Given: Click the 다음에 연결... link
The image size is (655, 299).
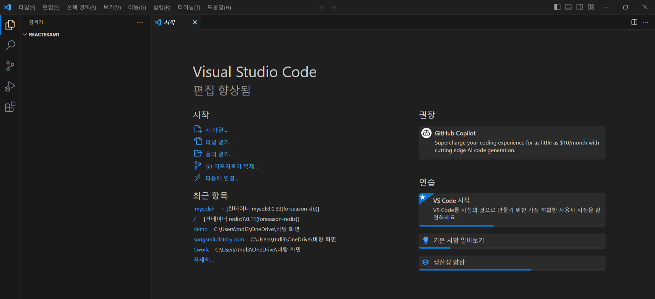Looking at the screenshot, I should point(222,178).
